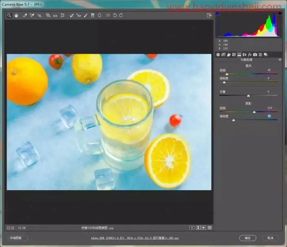Screen dimensions: 287x247
Task: Select the Zoom tool
Action: pos(9,15)
